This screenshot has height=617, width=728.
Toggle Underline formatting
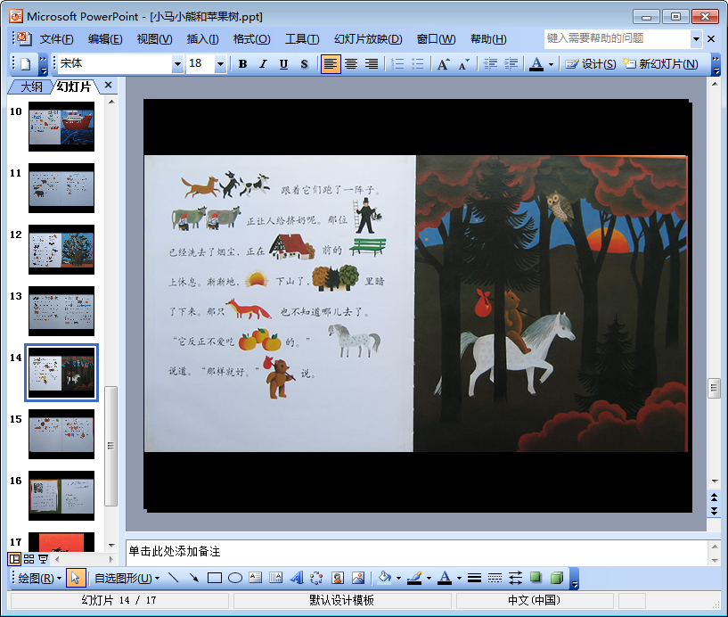click(283, 64)
